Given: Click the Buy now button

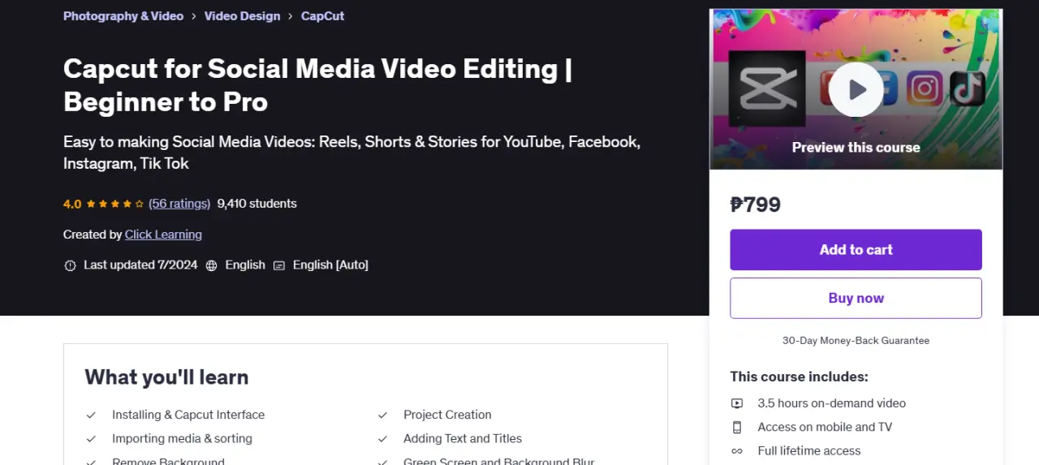Looking at the screenshot, I should pyautogui.click(x=856, y=298).
